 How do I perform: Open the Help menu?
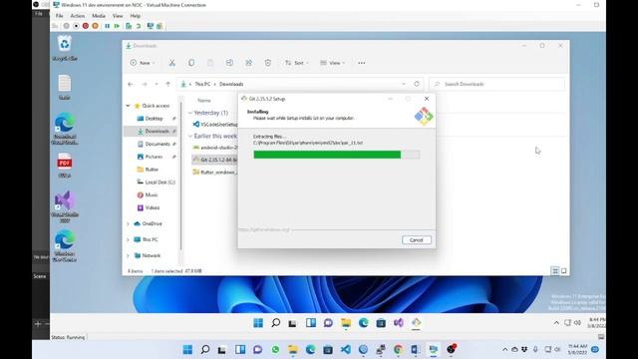coord(136,16)
